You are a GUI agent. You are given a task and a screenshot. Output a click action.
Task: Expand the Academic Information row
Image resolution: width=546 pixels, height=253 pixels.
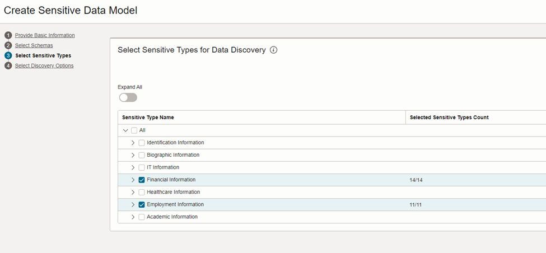133,217
